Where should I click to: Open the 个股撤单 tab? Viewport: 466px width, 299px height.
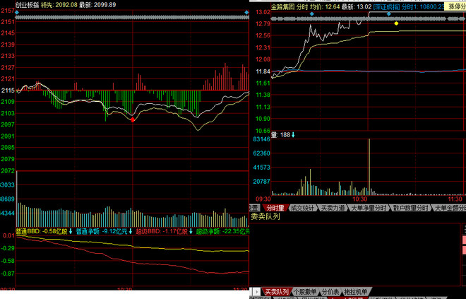tap(306, 291)
